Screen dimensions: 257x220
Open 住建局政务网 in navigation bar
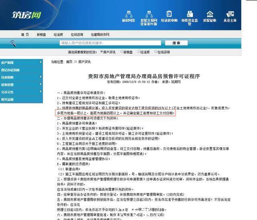click(x=100, y=35)
